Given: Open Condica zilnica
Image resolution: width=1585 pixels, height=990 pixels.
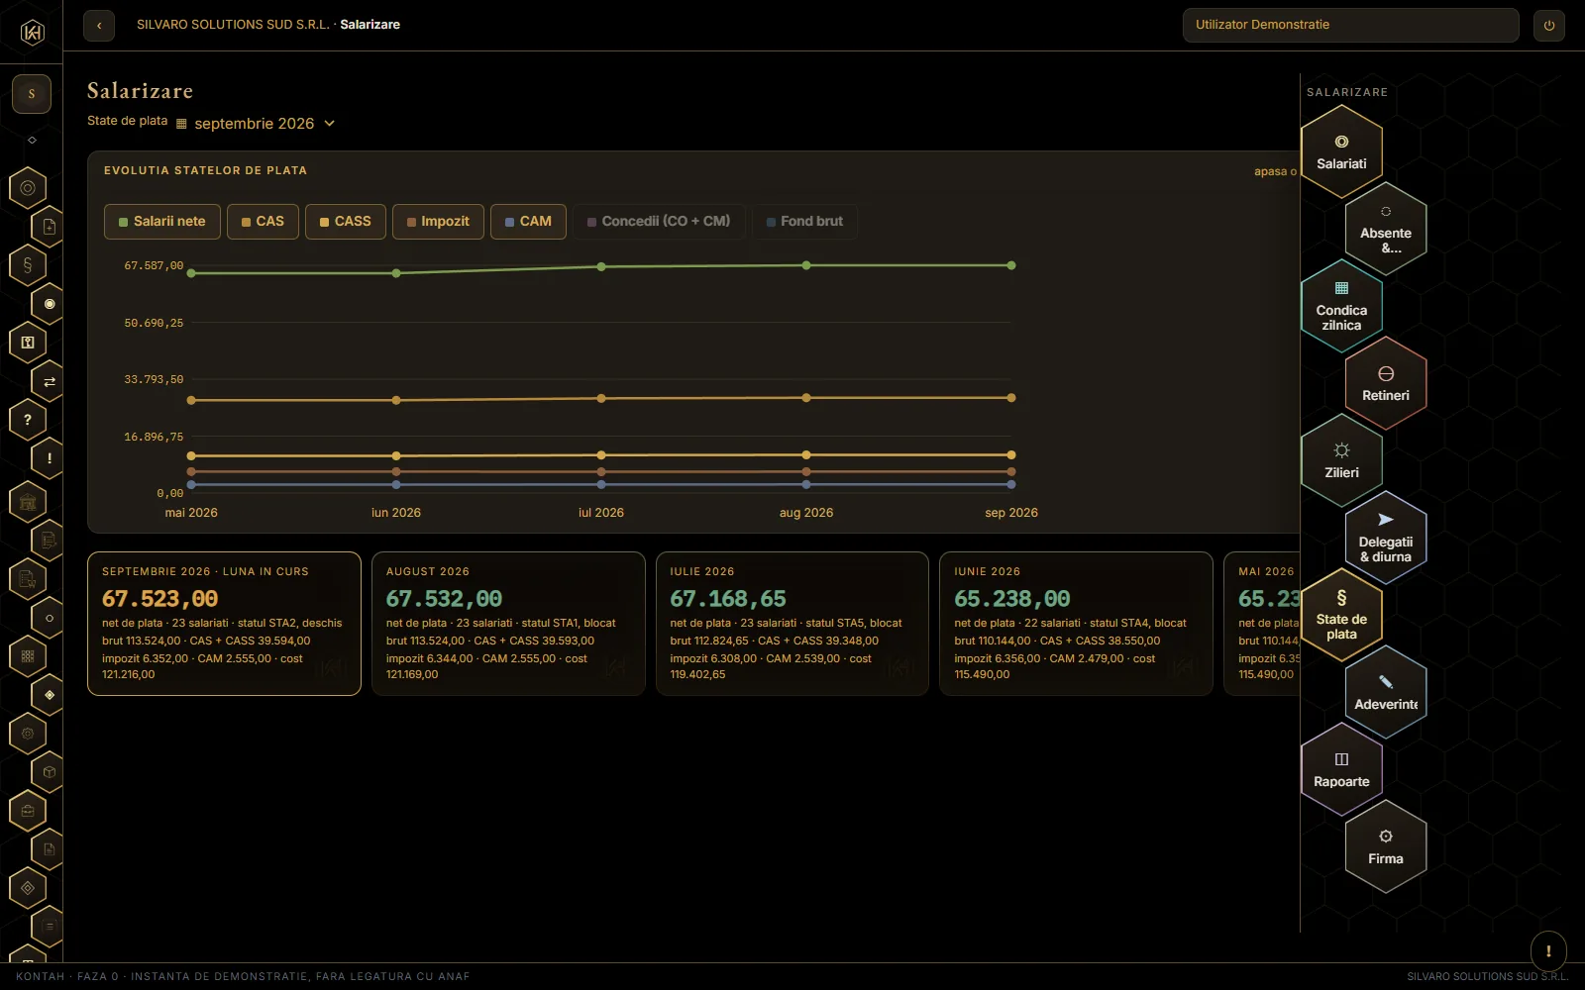Looking at the screenshot, I should click(x=1341, y=307).
